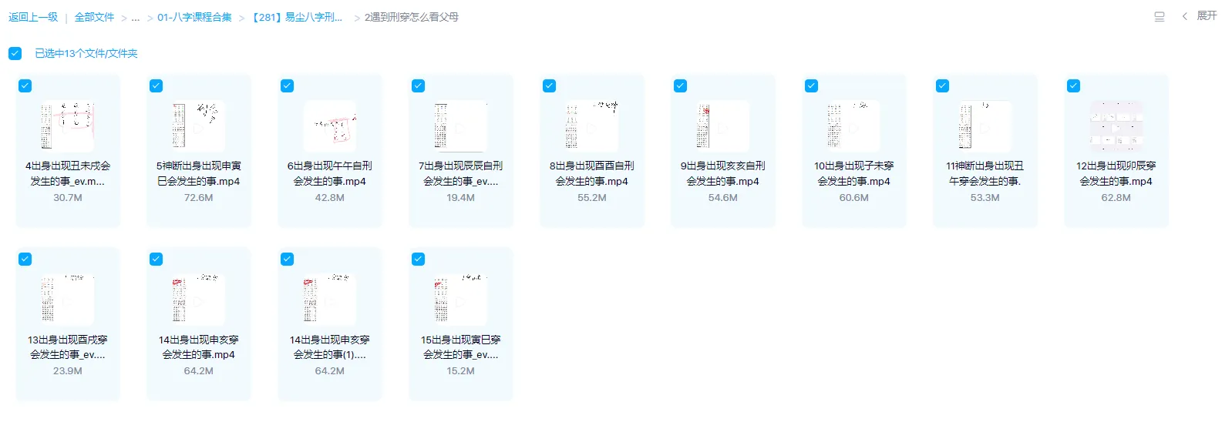The image size is (1232, 432).
Task: Navigate to 全部文件 breadcrumb
Action: coord(94,17)
